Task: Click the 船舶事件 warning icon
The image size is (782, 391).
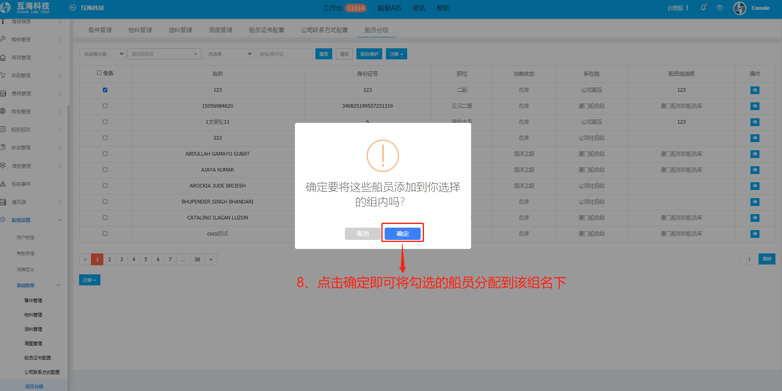Action: (x=3, y=184)
